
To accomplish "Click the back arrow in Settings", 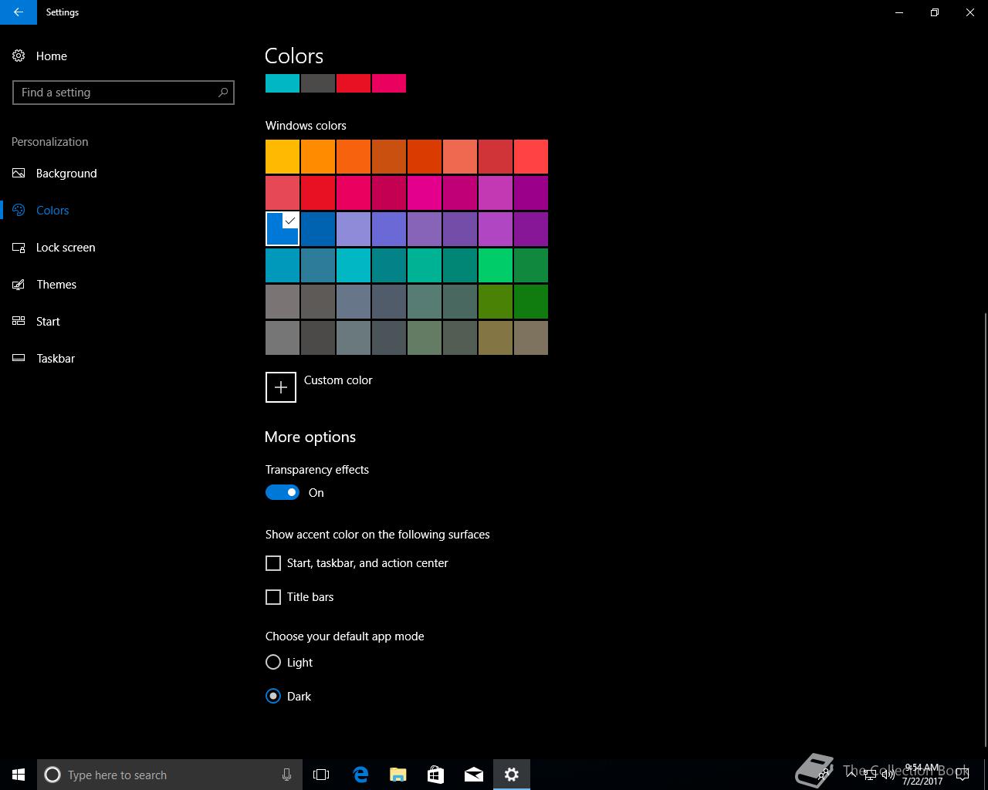I will coord(18,12).
